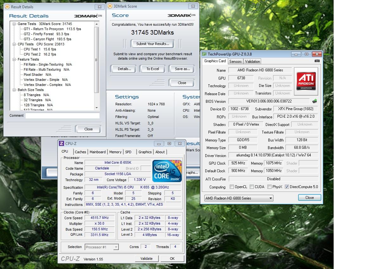Select 32 Triangles row
The width and height of the screenshot is (365, 269).
click(37, 100)
